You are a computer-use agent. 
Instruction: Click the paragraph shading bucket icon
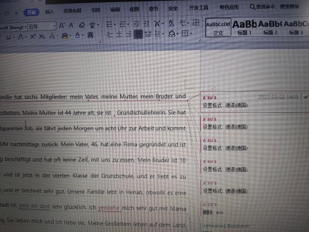(x=172, y=34)
